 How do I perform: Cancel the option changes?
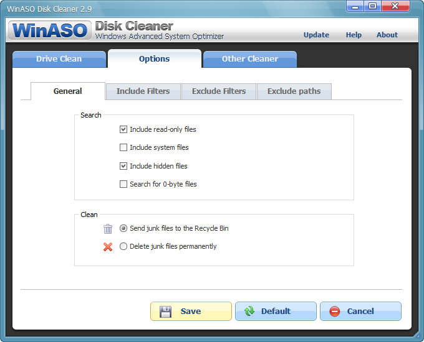click(x=360, y=312)
